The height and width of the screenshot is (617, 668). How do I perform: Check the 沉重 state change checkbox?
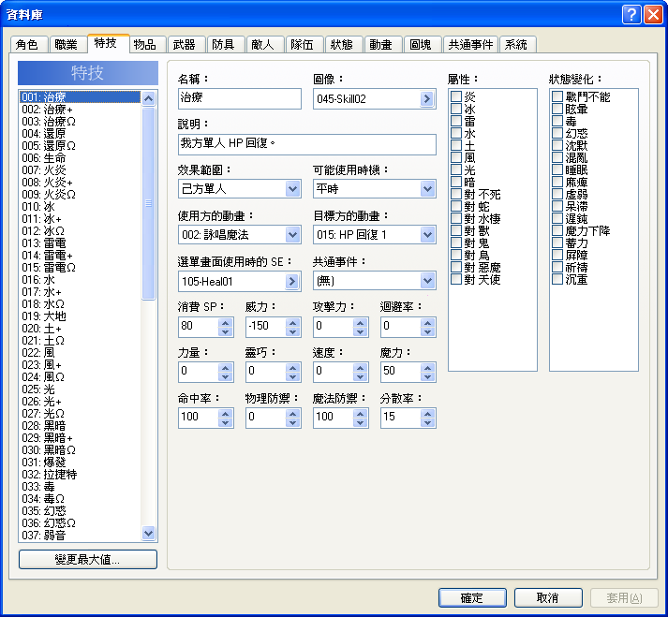tap(557, 279)
